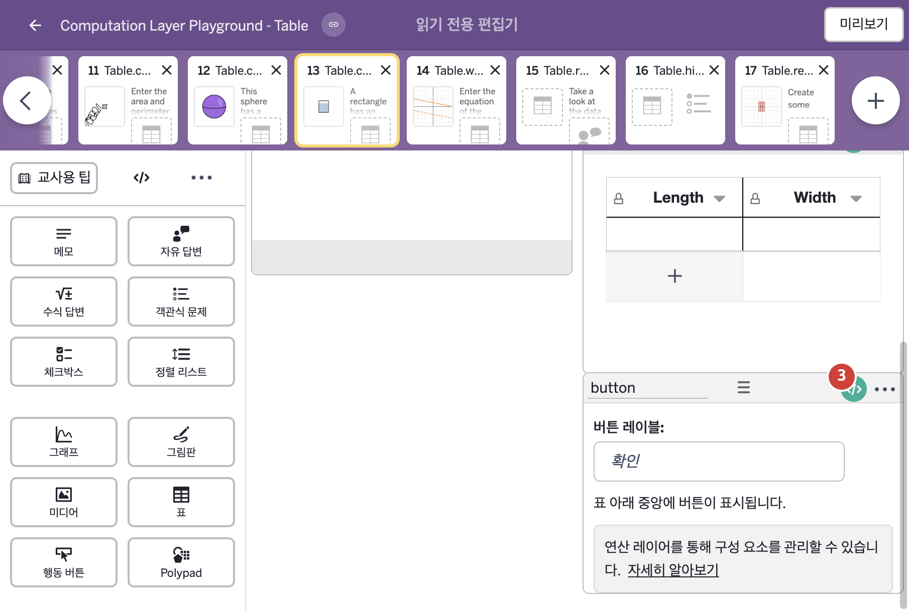The width and height of the screenshot is (909, 611).
Task: Open 교사용 팁 teacher tips
Action: [x=54, y=178]
